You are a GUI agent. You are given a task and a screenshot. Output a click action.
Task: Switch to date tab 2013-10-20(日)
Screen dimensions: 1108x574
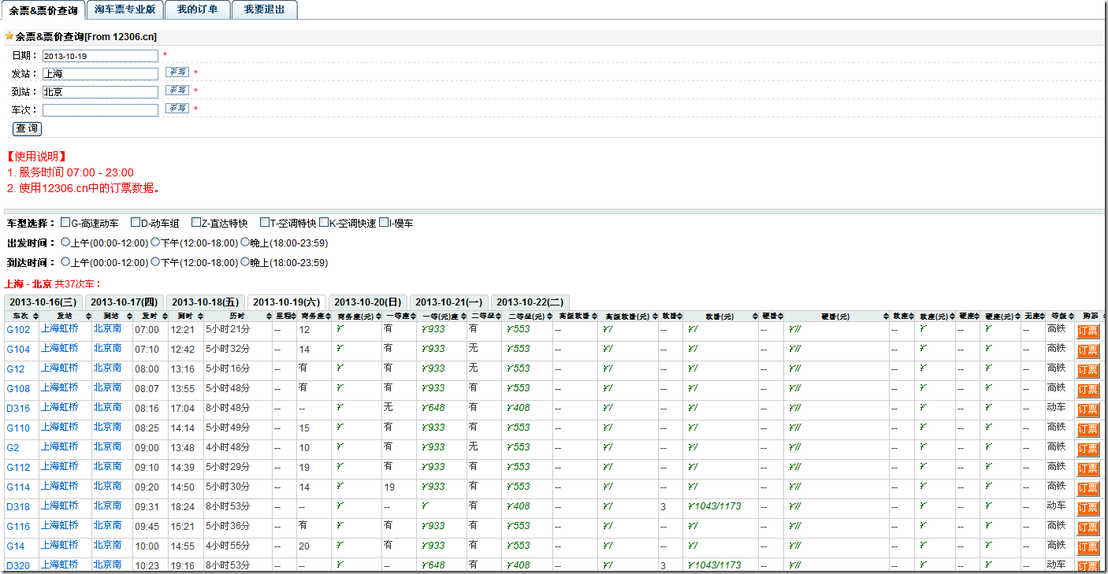367,302
